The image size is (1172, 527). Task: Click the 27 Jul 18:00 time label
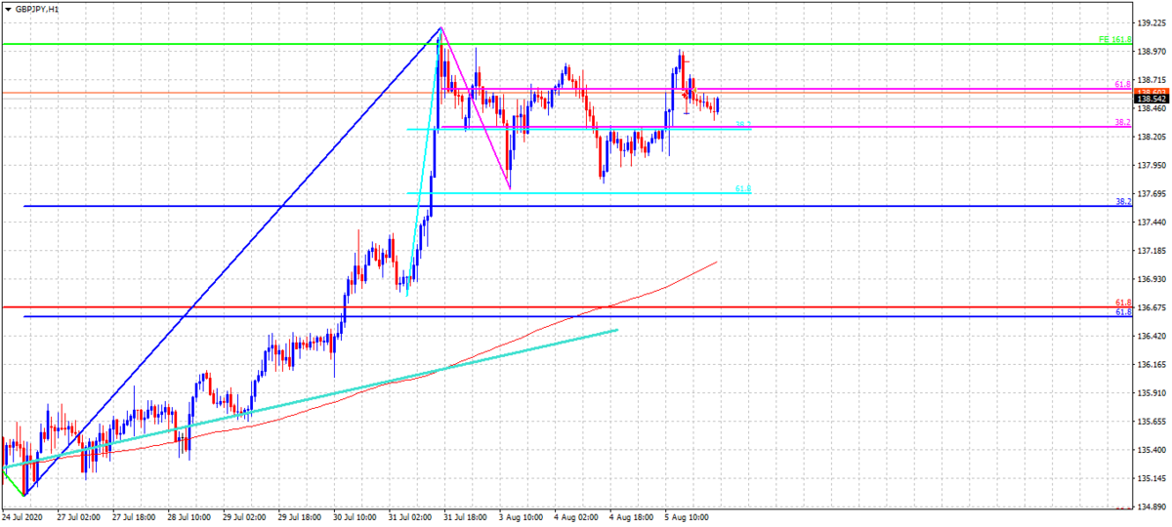click(x=132, y=516)
